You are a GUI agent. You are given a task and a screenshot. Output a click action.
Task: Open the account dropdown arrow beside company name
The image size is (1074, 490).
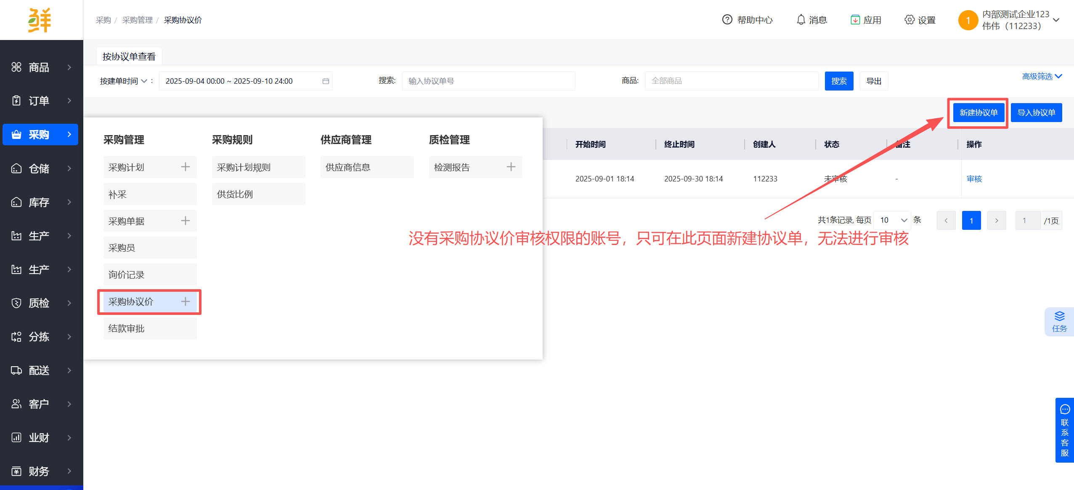click(1056, 20)
